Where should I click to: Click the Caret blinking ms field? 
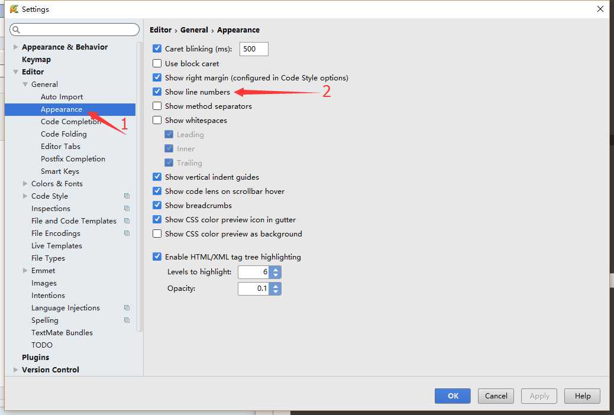point(254,49)
